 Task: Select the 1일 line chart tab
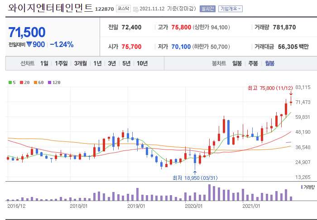(x=44, y=63)
